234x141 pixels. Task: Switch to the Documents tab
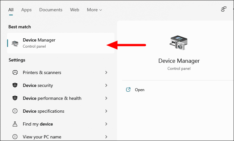51,10
